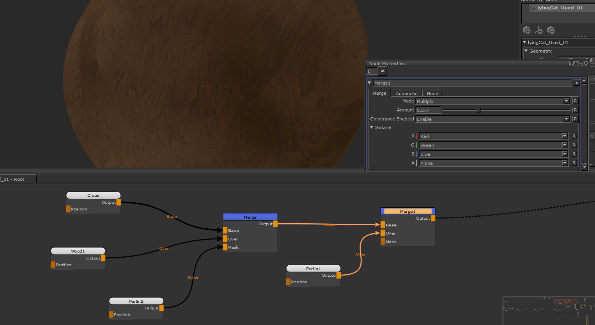Switch to the Node tab
Image resolution: width=595 pixels, height=325 pixels.
[432, 94]
